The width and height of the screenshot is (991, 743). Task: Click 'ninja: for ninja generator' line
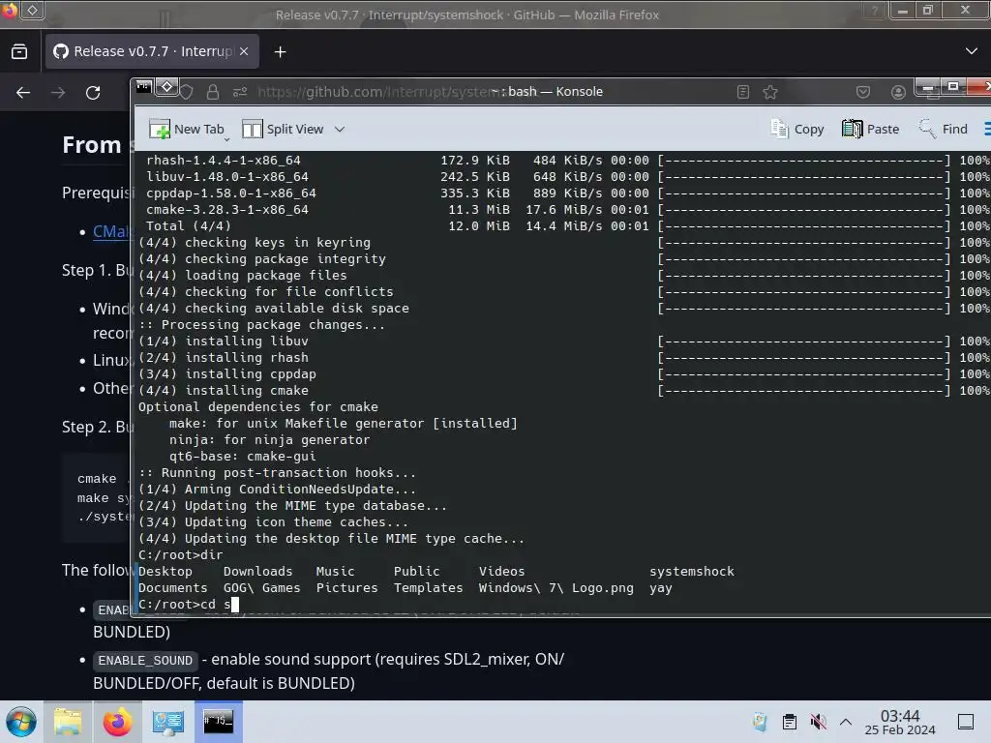point(269,440)
